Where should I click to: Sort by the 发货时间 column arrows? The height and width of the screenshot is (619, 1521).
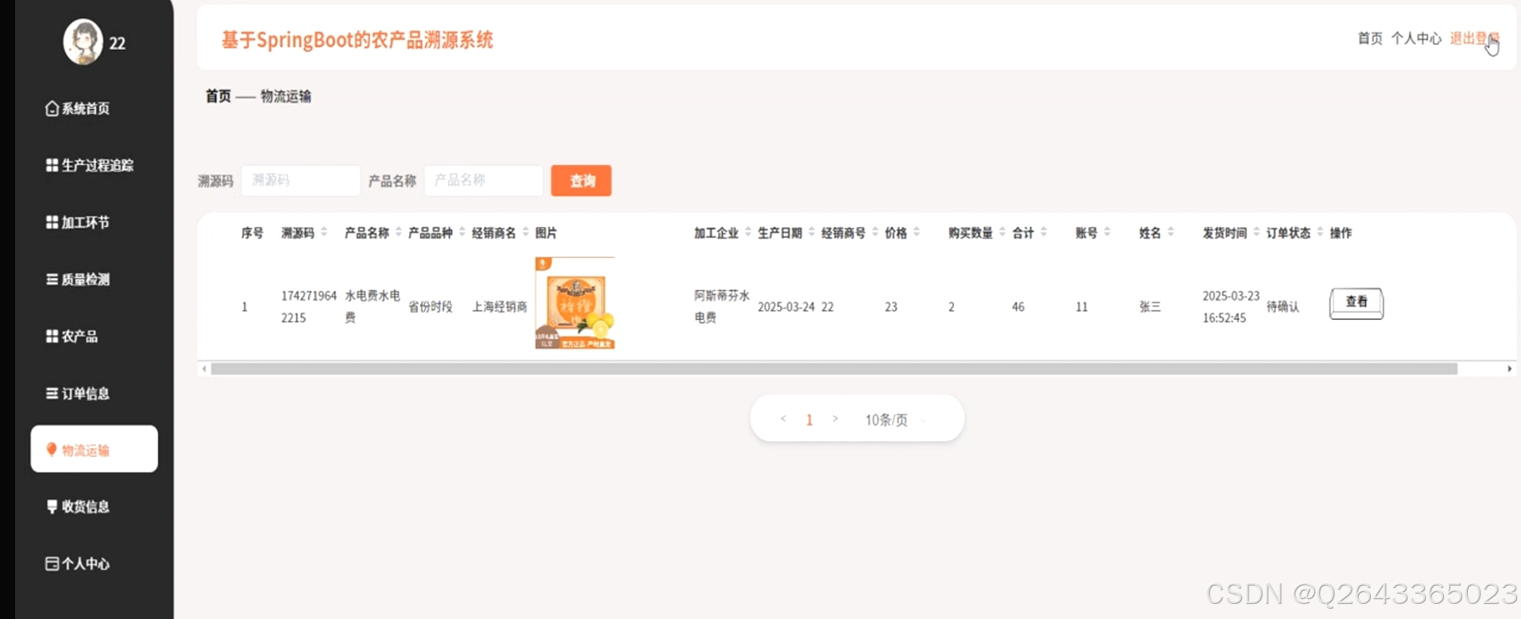click(1257, 233)
